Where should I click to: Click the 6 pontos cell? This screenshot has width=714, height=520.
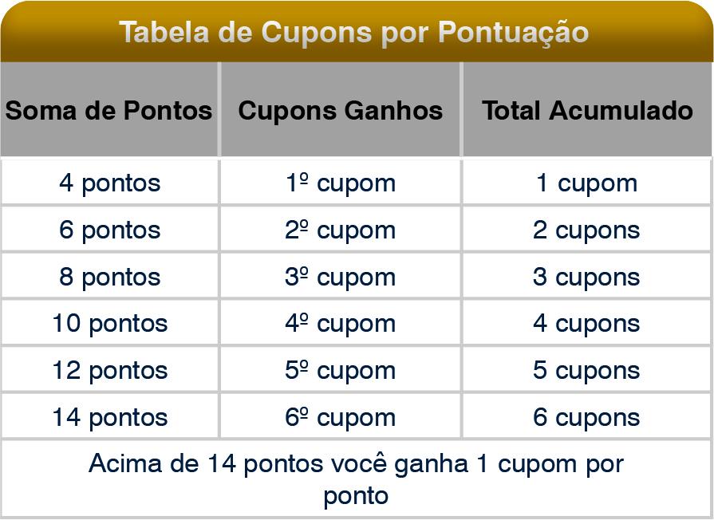click(110, 230)
